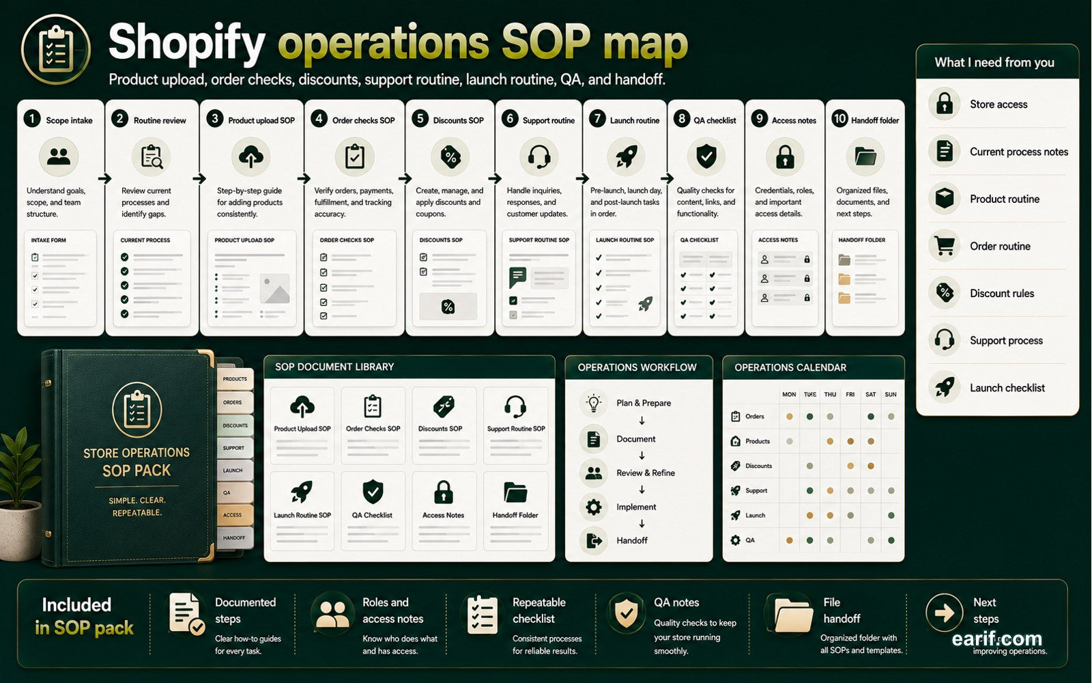The width and height of the screenshot is (1092, 683).
Task: Select the Orders binder tab
Action: 235,402
